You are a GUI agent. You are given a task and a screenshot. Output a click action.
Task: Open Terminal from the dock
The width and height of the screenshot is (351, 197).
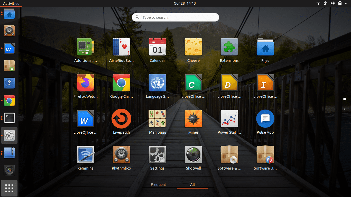pyautogui.click(x=9, y=118)
